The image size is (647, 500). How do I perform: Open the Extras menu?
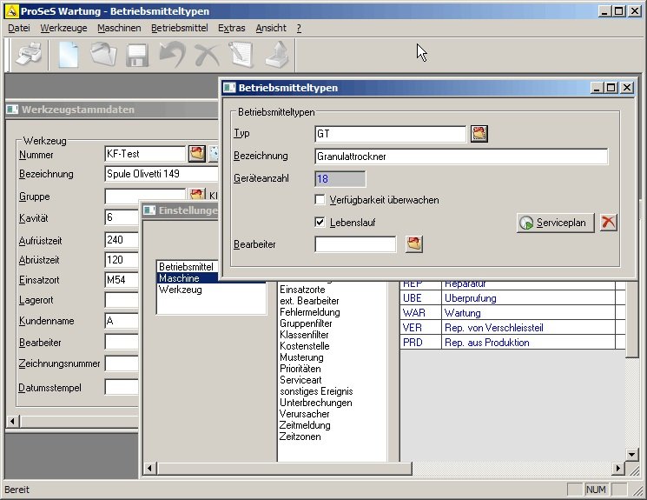pos(231,28)
